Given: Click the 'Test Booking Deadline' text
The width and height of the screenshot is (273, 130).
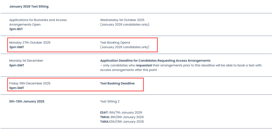Looking at the screenshot, I should tap(117, 83).
